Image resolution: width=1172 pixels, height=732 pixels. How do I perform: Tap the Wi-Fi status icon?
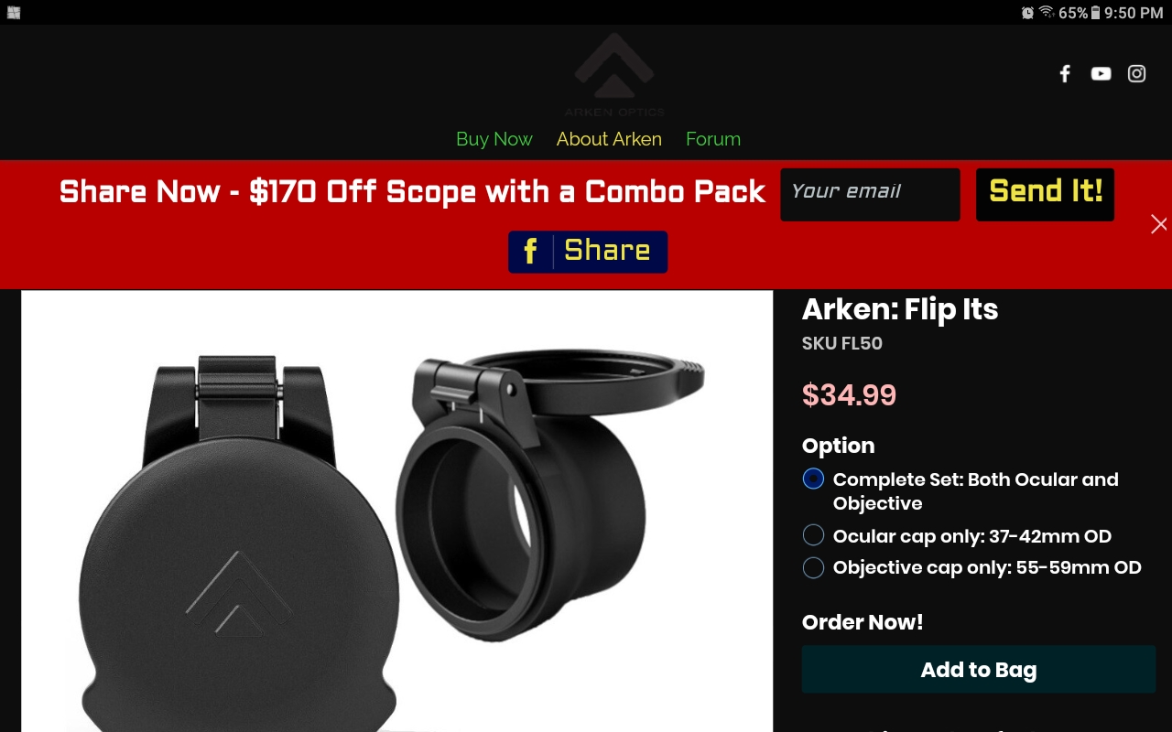pos(1047,13)
